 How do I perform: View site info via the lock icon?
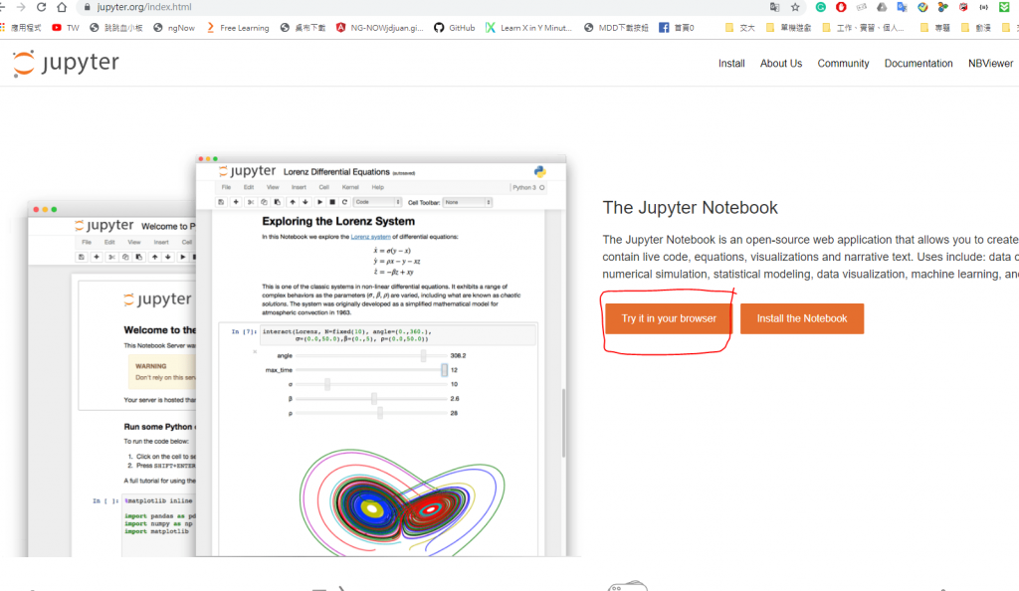tap(88, 7)
